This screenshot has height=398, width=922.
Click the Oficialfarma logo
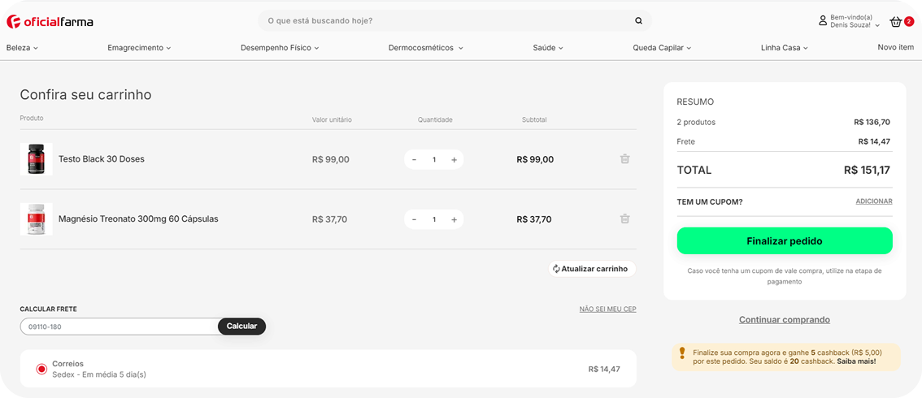[50, 21]
